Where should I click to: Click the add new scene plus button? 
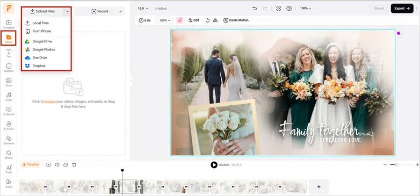tap(318, 187)
